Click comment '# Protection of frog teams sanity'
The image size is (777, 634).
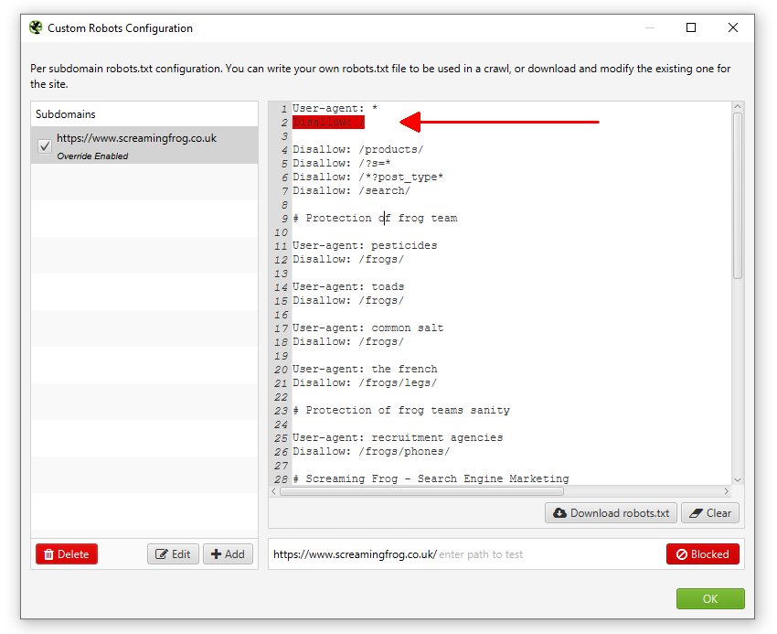[x=401, y=410]
